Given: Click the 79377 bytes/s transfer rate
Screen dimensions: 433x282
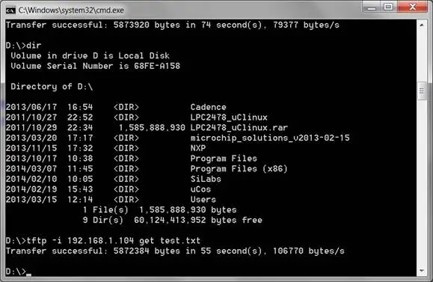Looking at the screenshot, I should (306, 25).
